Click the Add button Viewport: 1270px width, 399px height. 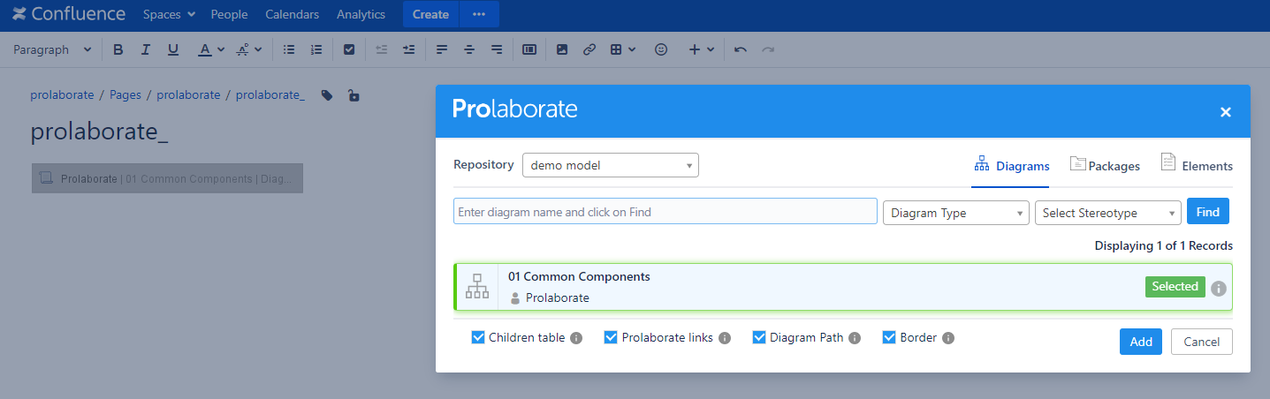(1141, 342)
